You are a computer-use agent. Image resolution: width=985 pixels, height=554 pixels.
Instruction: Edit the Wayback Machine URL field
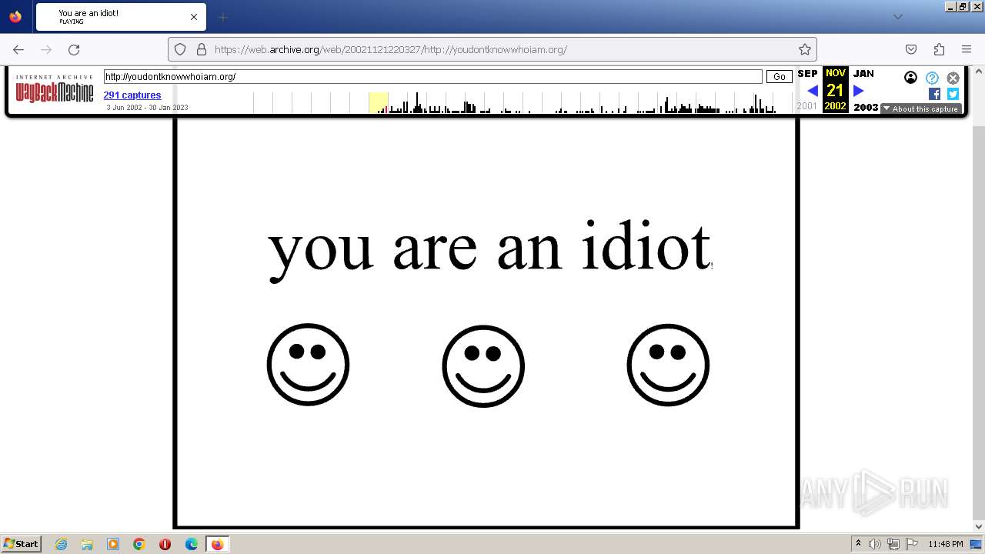(x=432, y=77)
